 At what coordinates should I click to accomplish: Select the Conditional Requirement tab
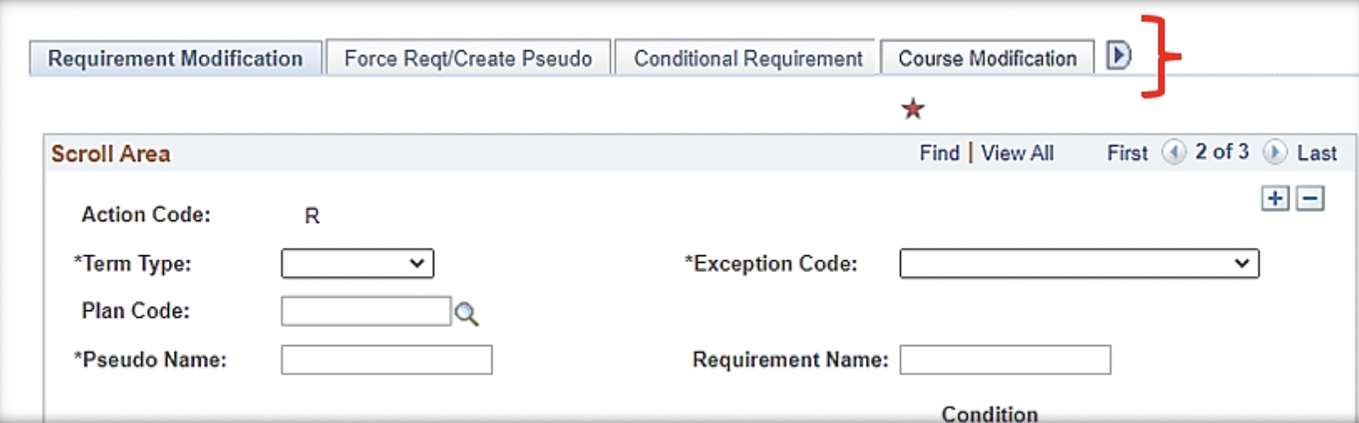coord(747,58)
